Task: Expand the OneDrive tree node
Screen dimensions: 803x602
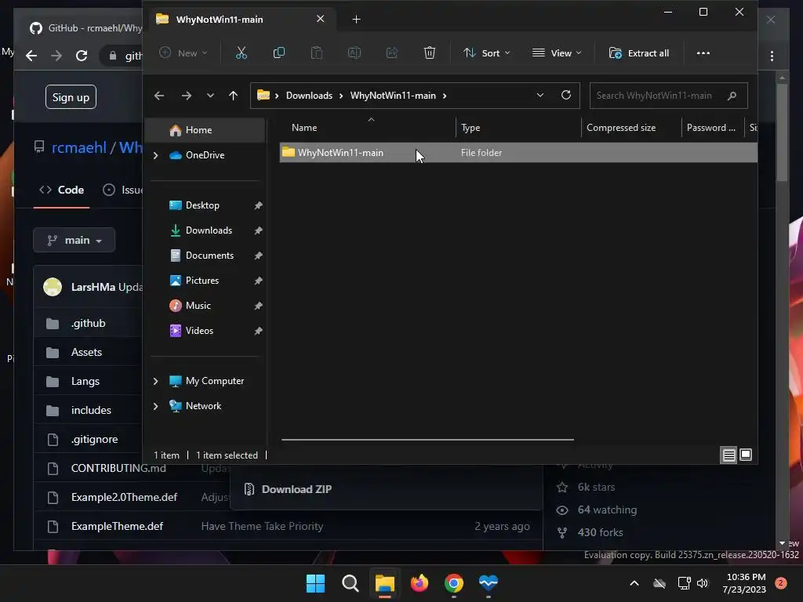Action: coord(156,155)
